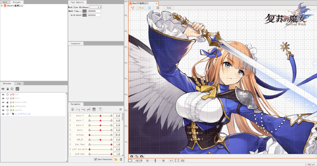Hide the tui L deformer via eye icon
Image resolution: width=317 pixels, height=166 pixels.
point(3,94)
